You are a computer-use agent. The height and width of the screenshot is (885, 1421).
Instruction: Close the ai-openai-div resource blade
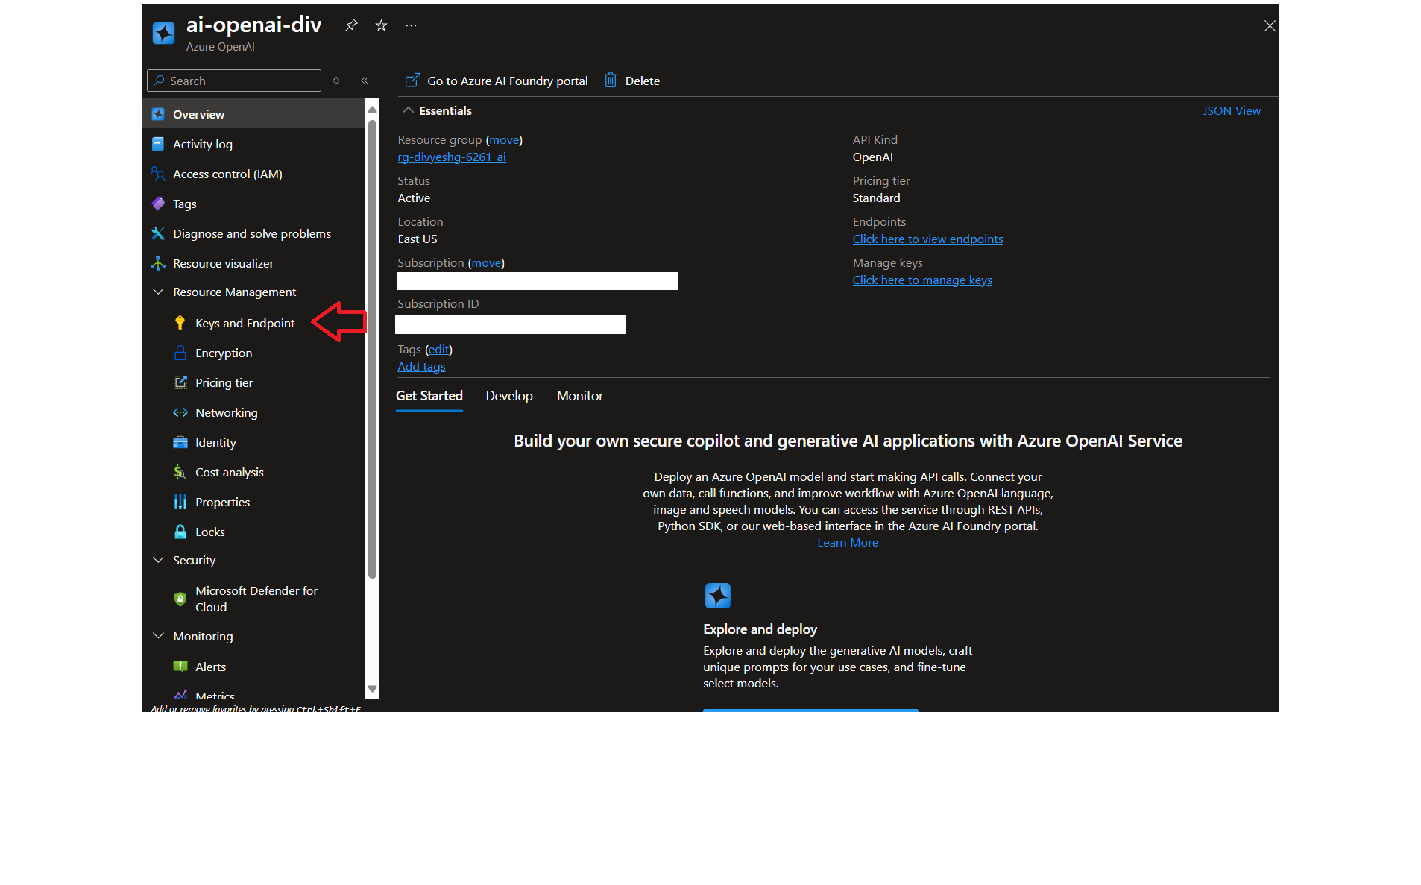click(x=1270, y=26)
